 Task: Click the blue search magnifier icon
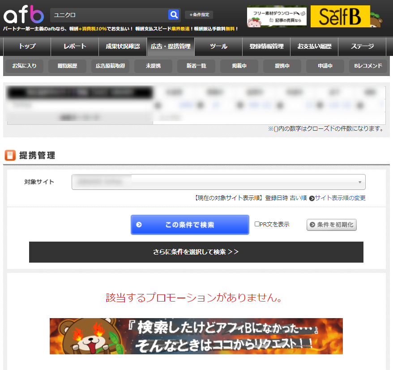173,14
